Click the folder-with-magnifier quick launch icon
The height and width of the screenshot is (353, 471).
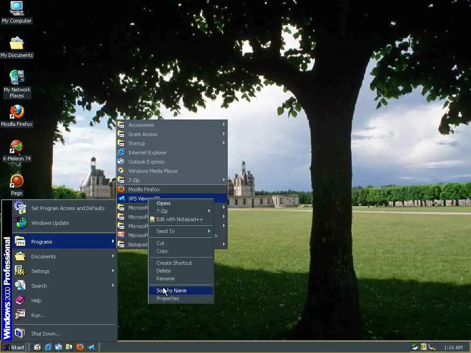point(69,347)
